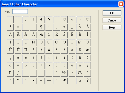Open Help for this dialog
The height and width of the screenshot is (93, 125).
112,28
